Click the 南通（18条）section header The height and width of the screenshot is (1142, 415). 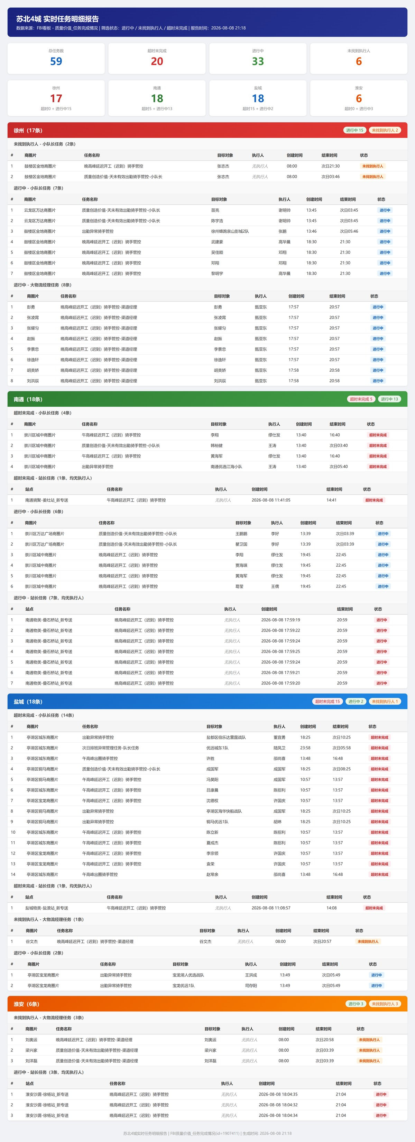pyautogui.click(x=207, y=399)
